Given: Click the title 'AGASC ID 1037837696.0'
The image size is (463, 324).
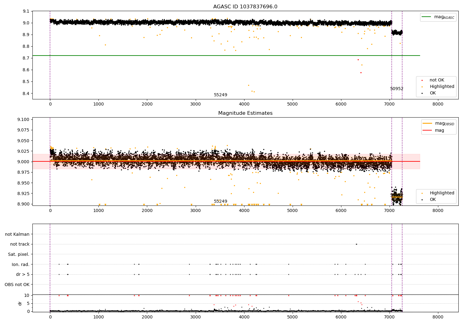Looking at the screenshot, I should point(245,7).
